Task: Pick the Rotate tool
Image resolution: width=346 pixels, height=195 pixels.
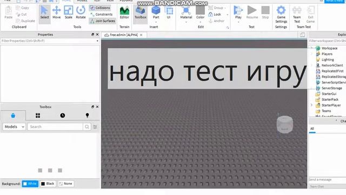Action: pos(81,13)
